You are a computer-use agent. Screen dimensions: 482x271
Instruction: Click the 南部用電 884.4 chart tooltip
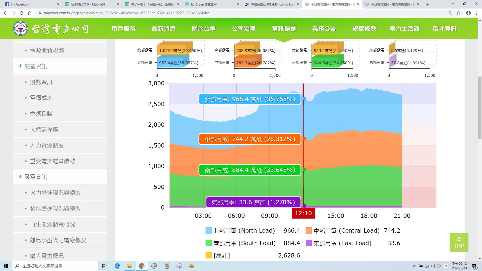click(250, 170)
